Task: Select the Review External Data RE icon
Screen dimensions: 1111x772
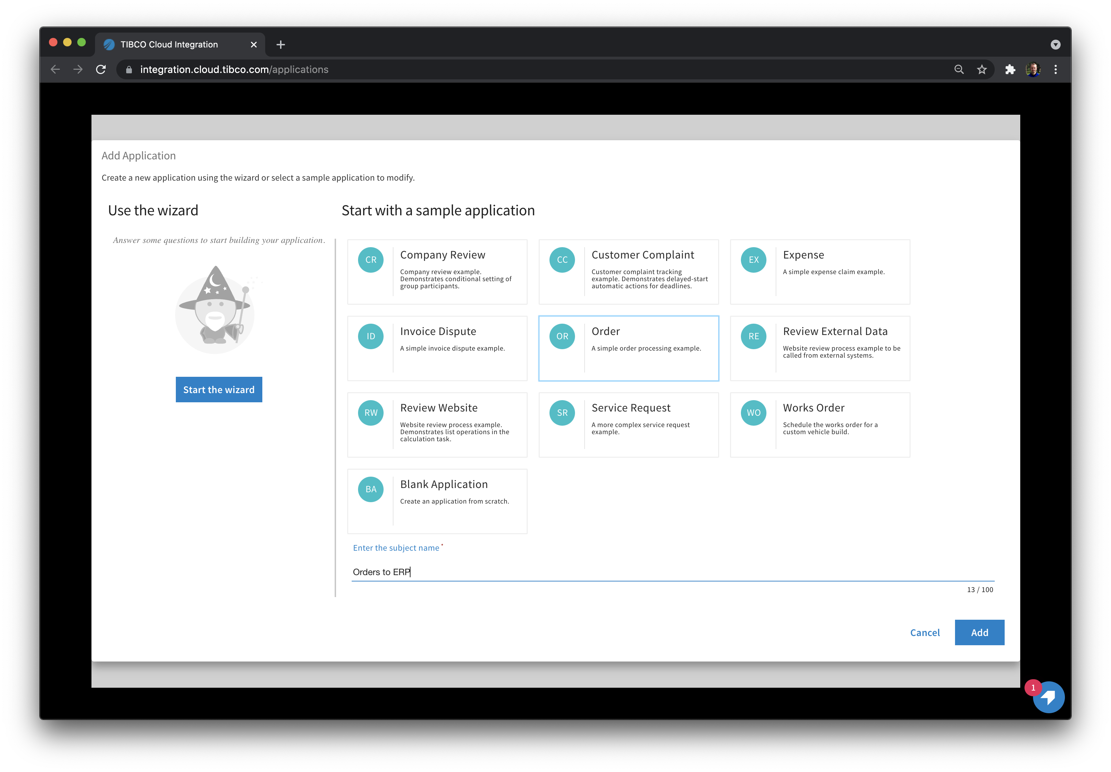Action: 753,336
